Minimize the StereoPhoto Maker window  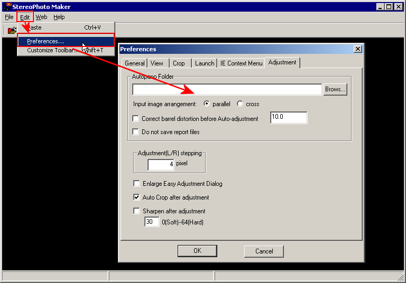coord(380,7)
